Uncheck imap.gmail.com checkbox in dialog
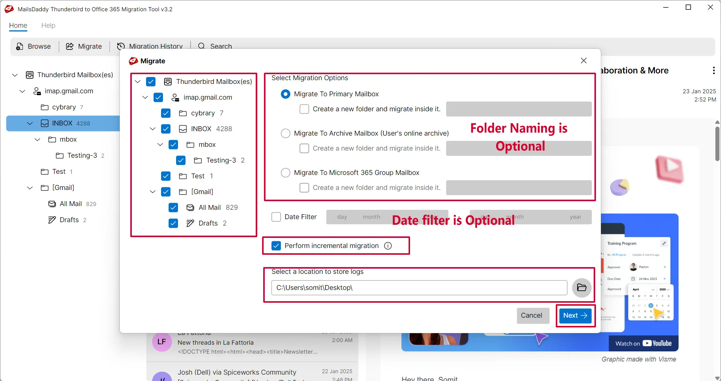Viewport: 721px width, 381px height. 158,97
